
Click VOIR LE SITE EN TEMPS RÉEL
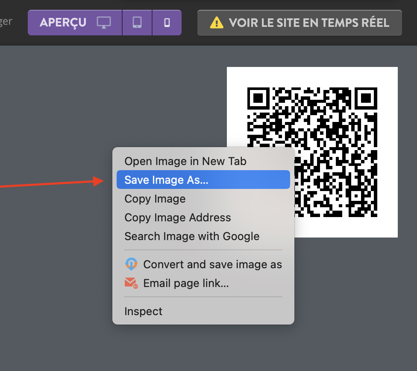click(300, 23)
